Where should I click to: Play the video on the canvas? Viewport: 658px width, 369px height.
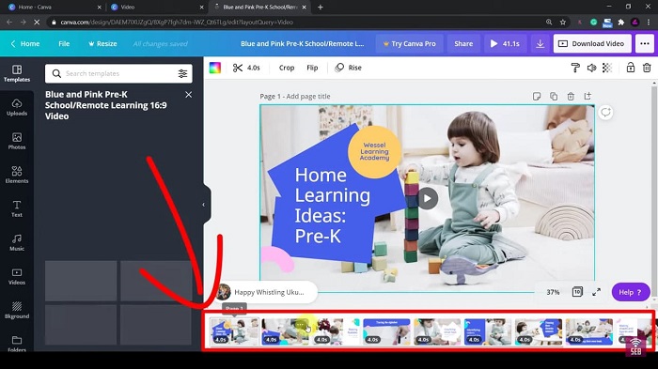click(x=427, y=198)
